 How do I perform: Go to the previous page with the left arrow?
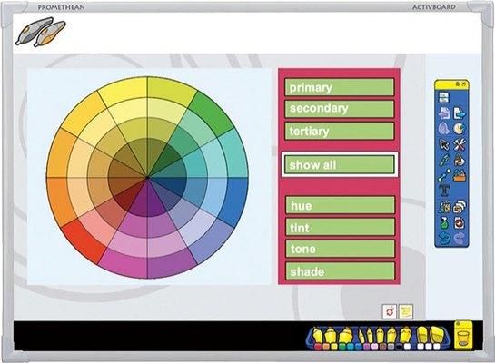point(444,113)
